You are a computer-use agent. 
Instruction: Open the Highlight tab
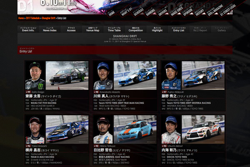pyautogui.click(x=157, y=29)
